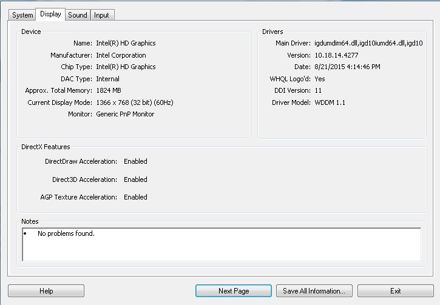Click the 'Drivers' group heading
Screen dimensions: 440x305
[272, 32]
